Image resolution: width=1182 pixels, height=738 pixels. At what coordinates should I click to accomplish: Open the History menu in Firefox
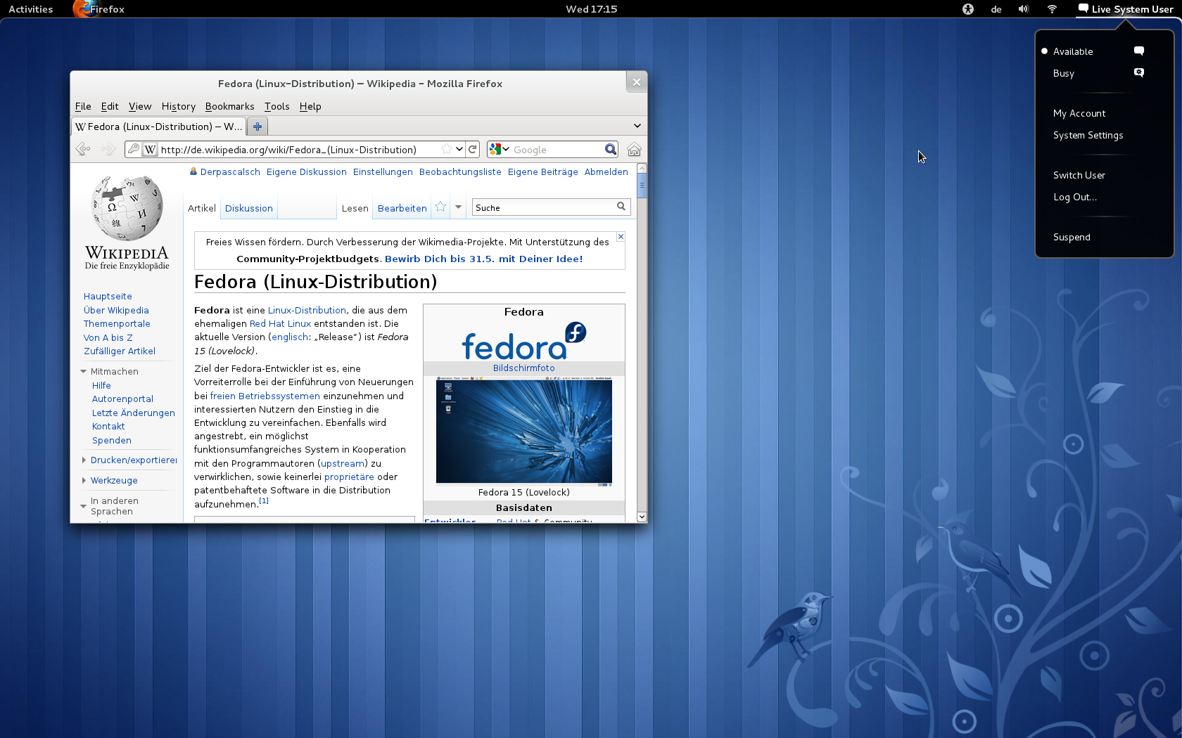click(x=178, y=106)
